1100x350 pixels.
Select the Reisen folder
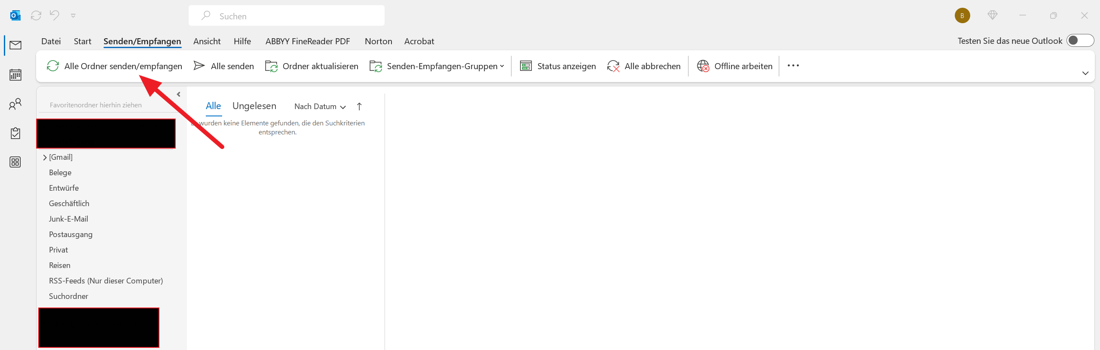click(x=60, y=265)
